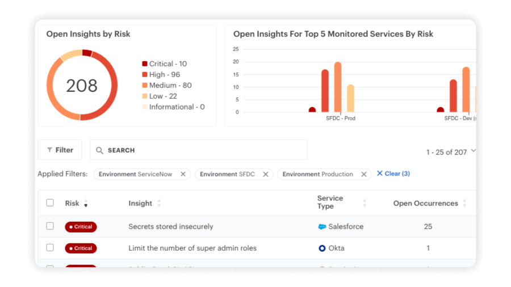Image resolution: width=511 pixels, height=287 pixels.
Task: Click the High legend swatch
Action: click(145, 74)
